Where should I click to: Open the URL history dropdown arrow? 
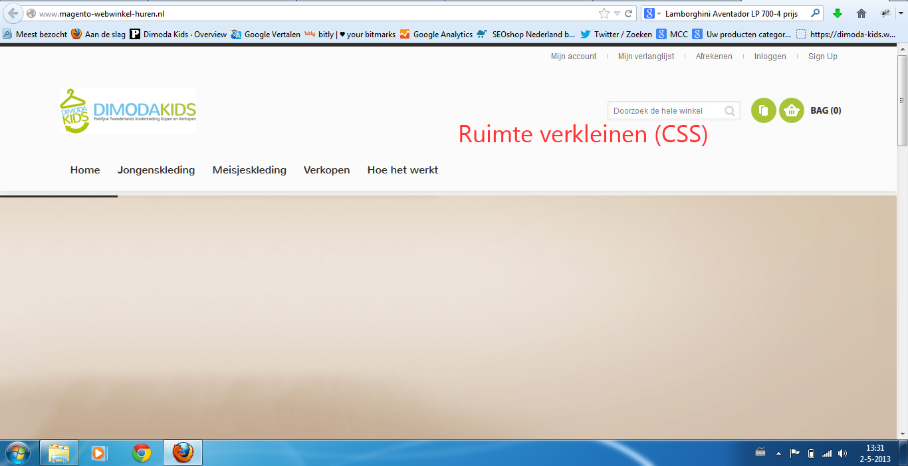tap(617, 13)
